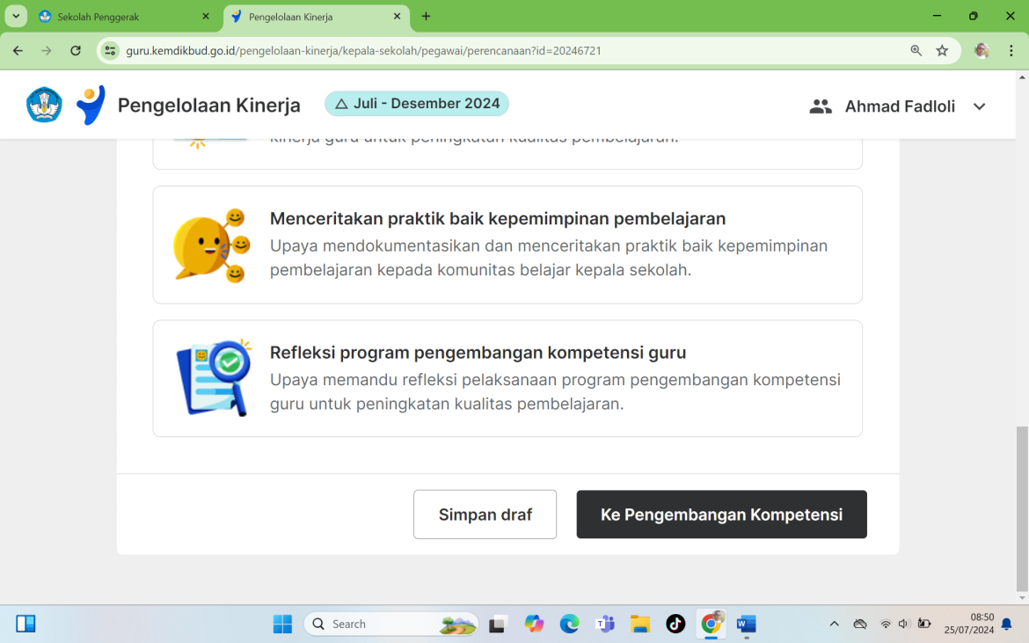This screenshot has height=643, width=1029.
Task: Click the Simpan draf button
Action: [485, 514]
